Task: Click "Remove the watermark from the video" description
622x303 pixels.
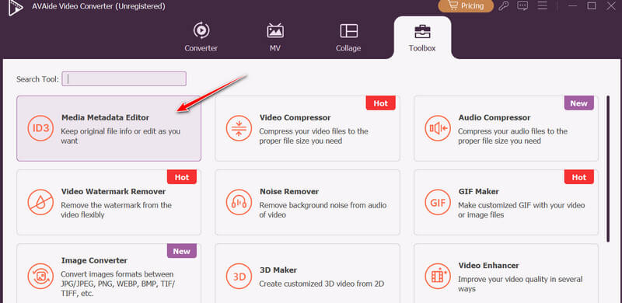Action: [x=116, y=211]
